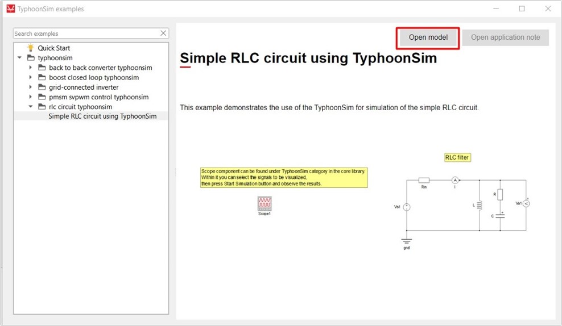This screenshot has width=562, height=326.
Task: Select the Quick Start tree item
Action: point(53,48)
